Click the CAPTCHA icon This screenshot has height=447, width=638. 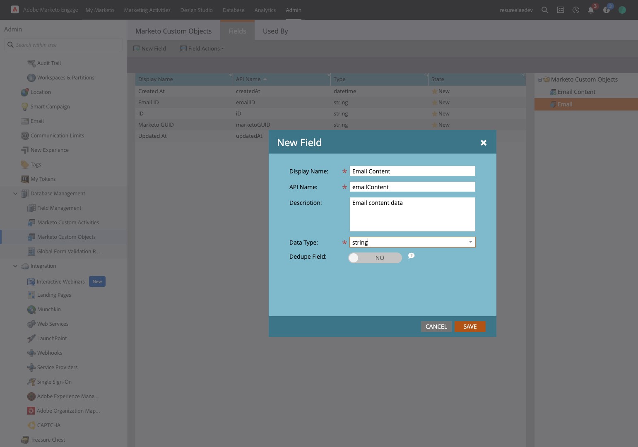coord(31,425)
